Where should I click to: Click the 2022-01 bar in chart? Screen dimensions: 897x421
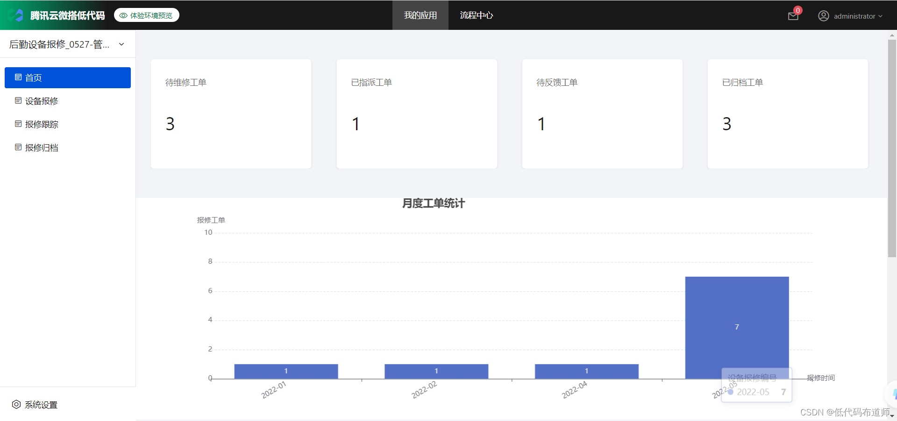286,371
